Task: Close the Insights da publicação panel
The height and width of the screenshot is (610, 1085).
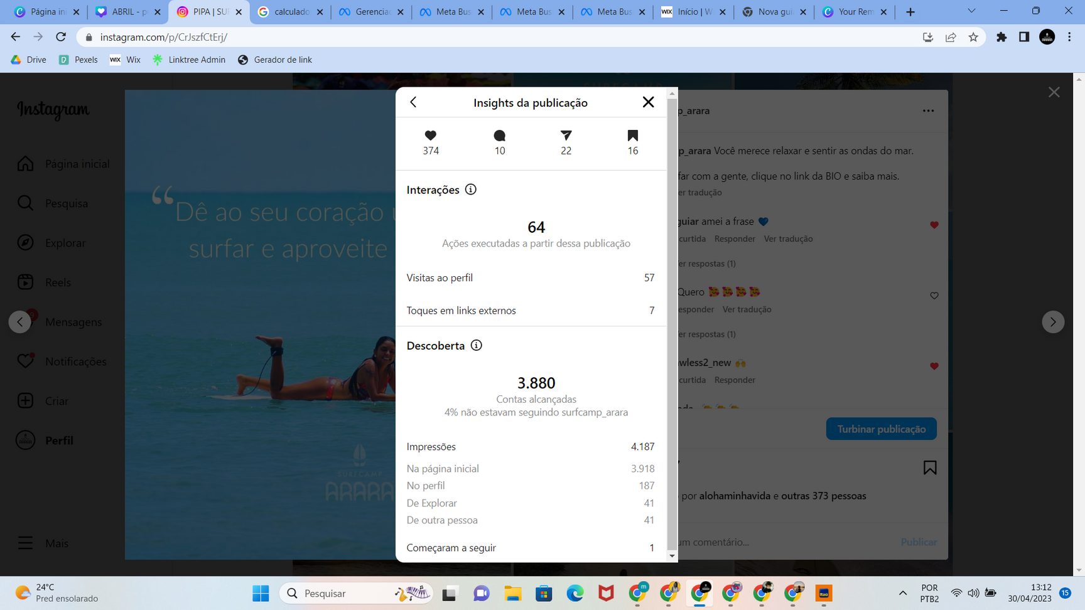Action: pos(648,102)
